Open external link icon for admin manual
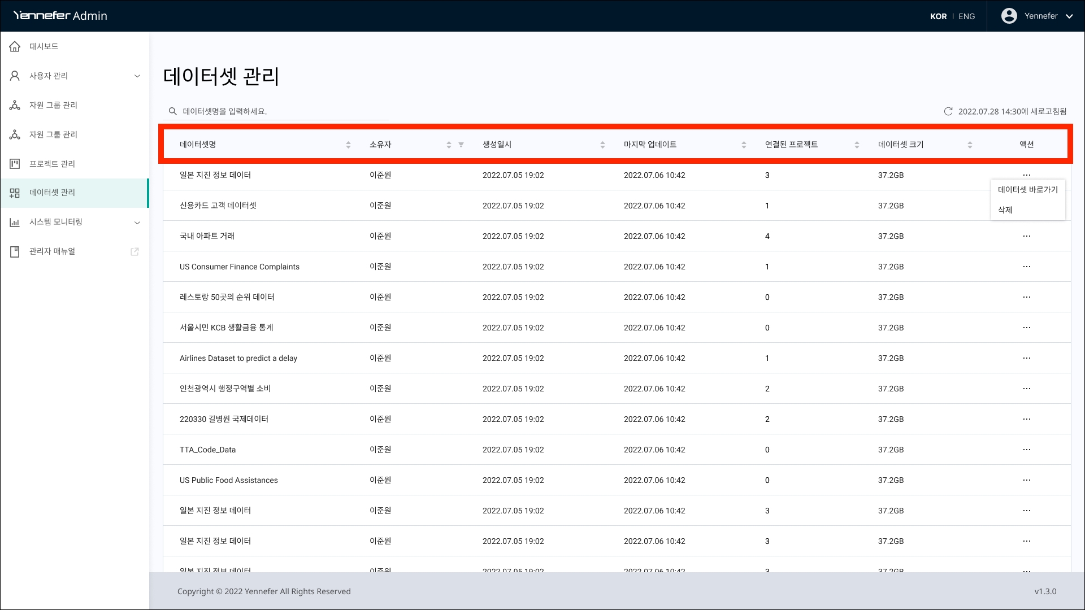 (x=134, y=251)
